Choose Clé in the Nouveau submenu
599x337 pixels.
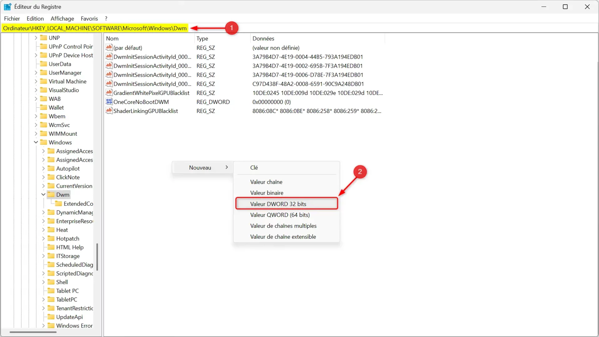(287, 168)
